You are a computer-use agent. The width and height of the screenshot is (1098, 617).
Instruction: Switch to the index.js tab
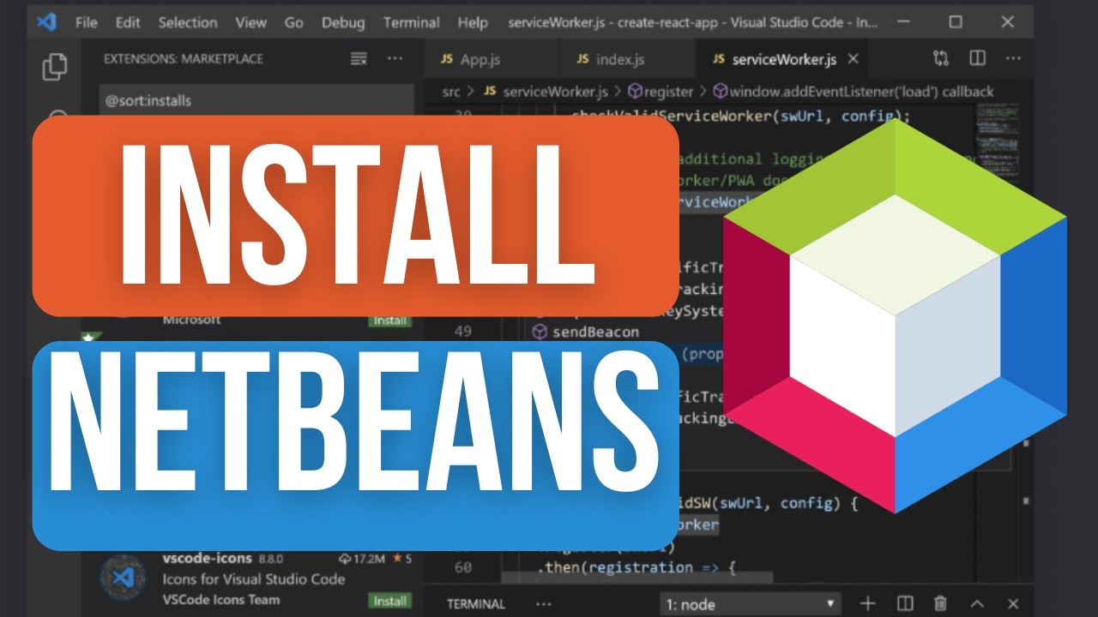coord(627,59)
